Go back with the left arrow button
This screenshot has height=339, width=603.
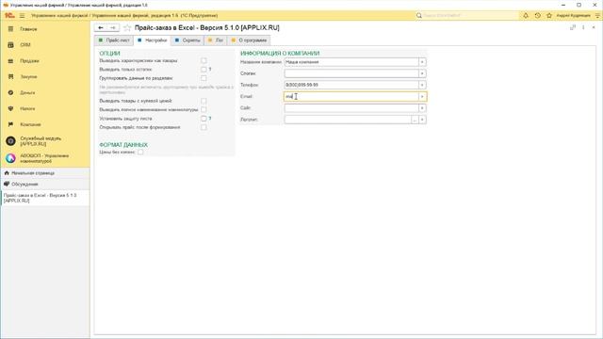[x=101, y=27]
